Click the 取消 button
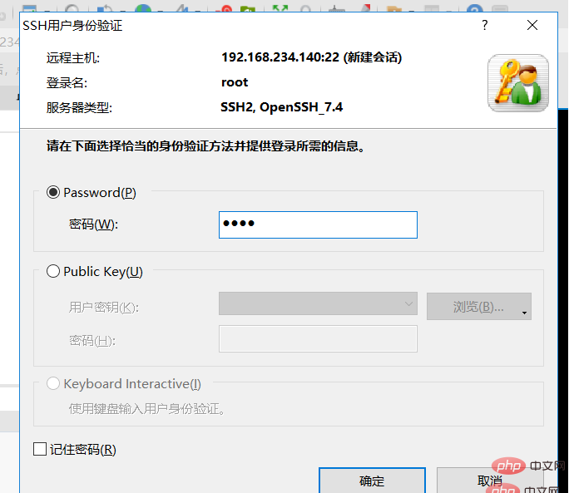574x493 pixels. tap(490, 481)
